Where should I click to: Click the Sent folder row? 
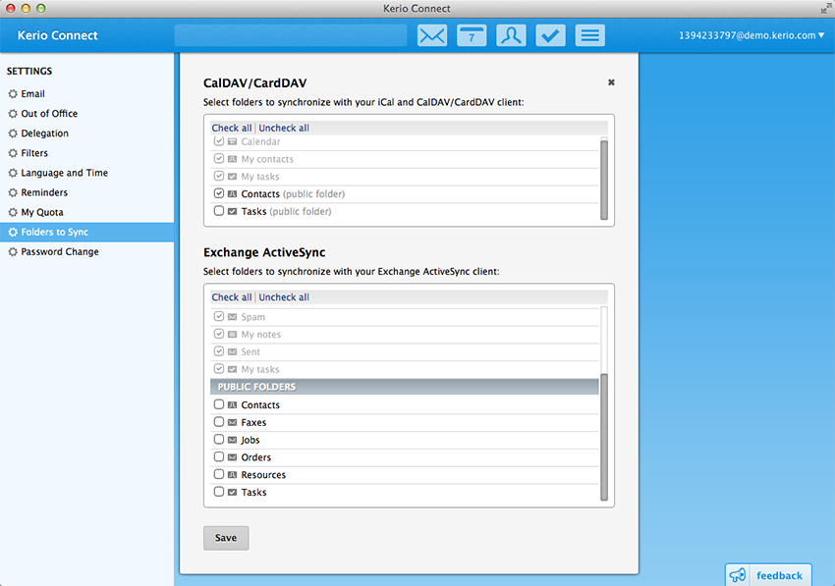pyautogui.click(x=405, y=351)
